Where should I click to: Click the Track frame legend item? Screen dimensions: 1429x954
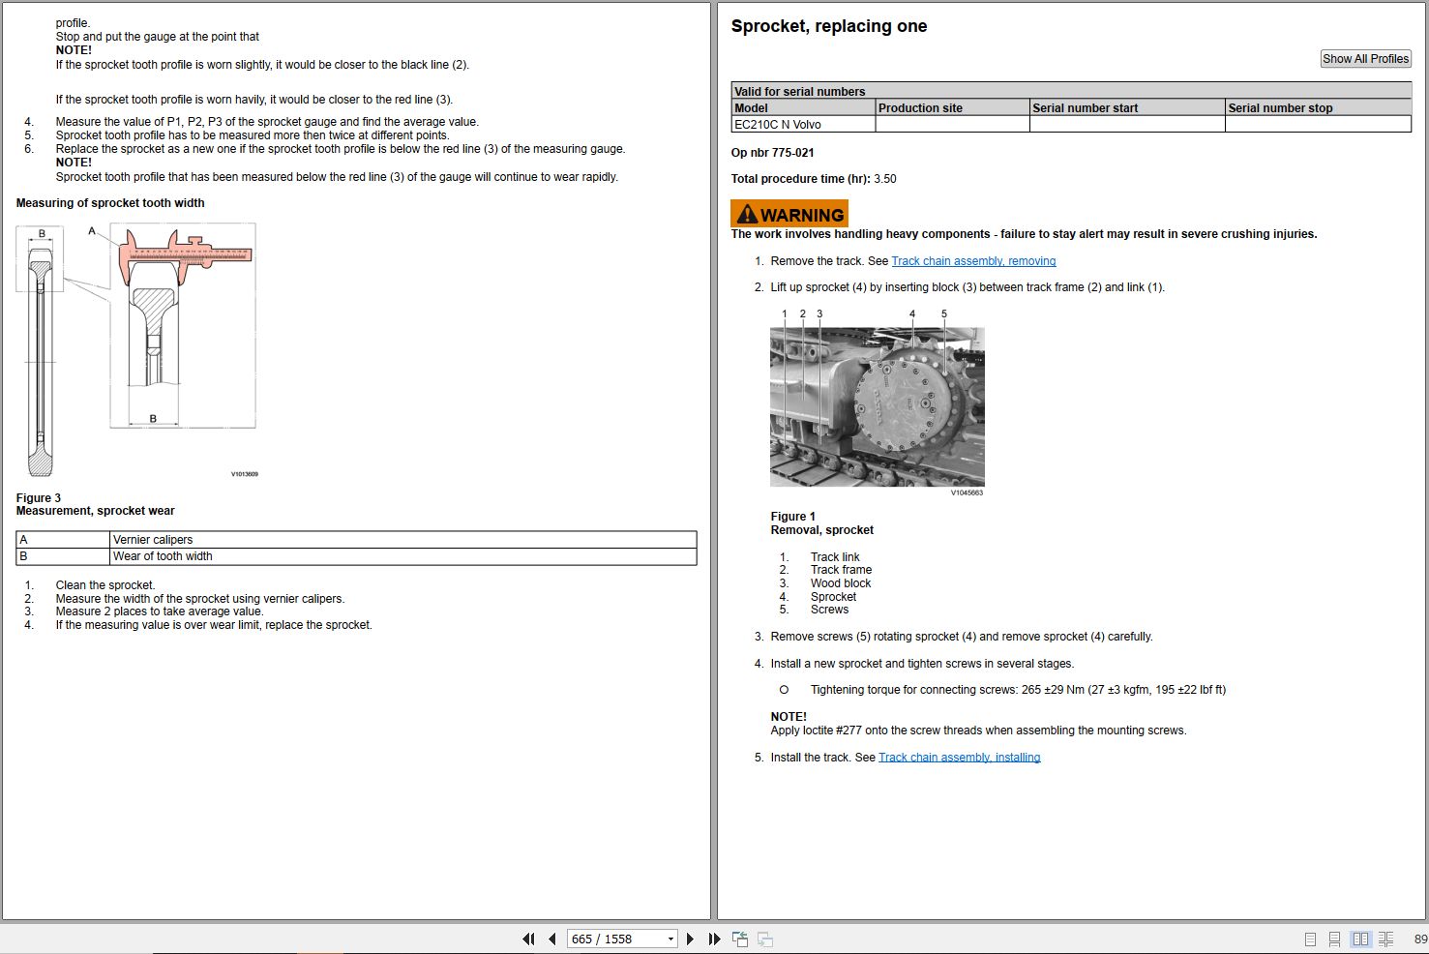[x=841, y=570]
